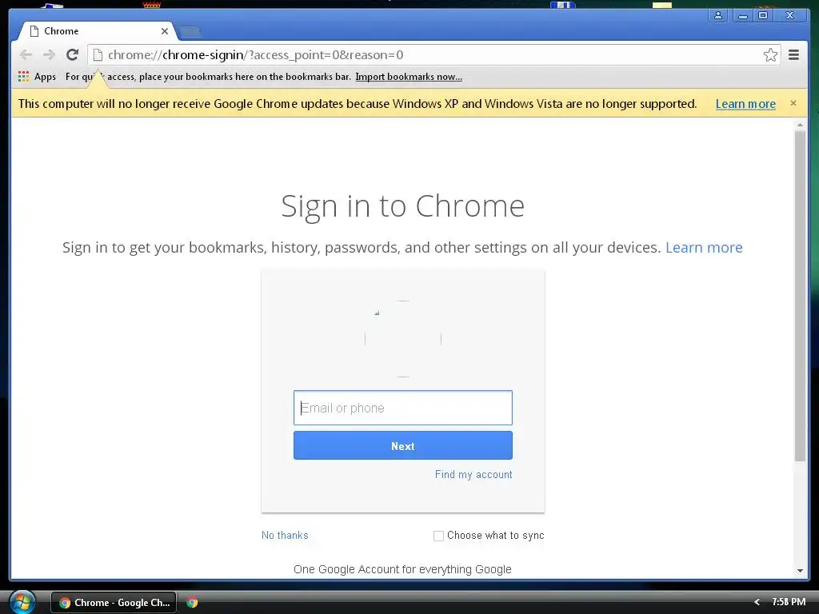
Task: Click Learn more in yellow infobar
Action: (x=745, y=104)
